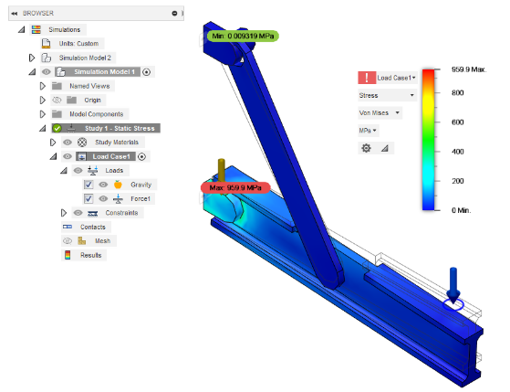The width and height of the screenshot is (510, 392).
Task: Click the Named Views folder icon
Action: [57, 86]
